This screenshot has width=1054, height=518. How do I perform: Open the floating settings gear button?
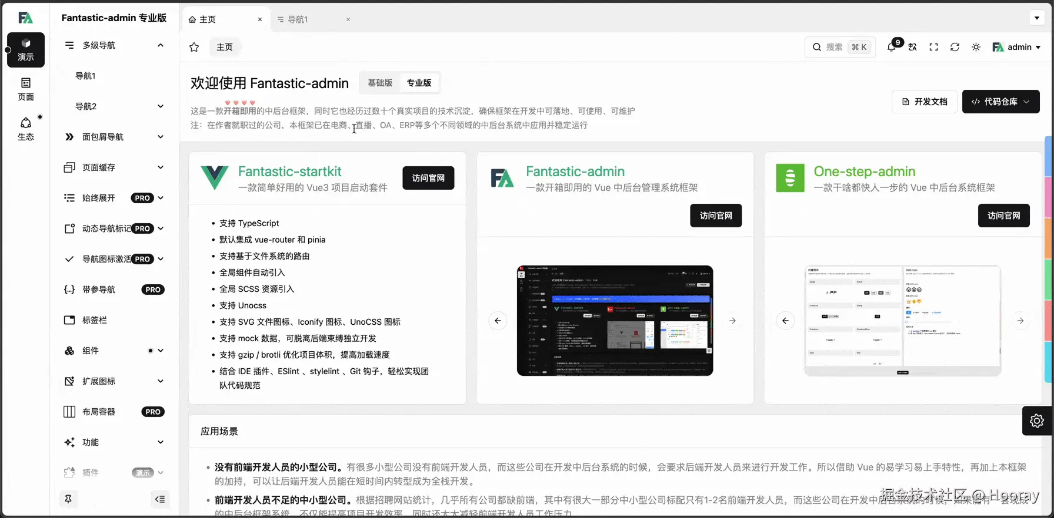pos(1037,421)
